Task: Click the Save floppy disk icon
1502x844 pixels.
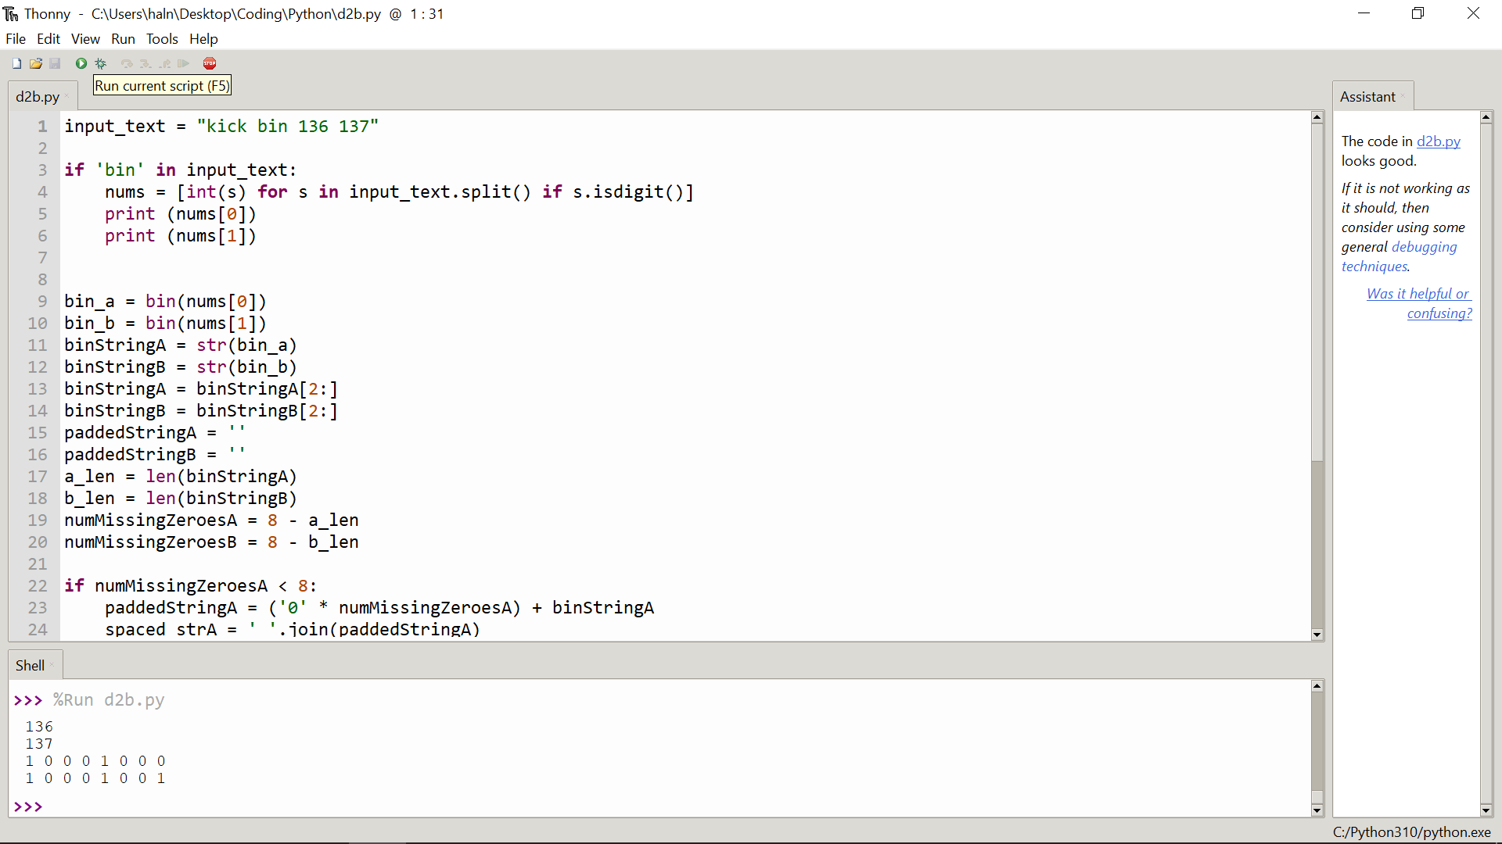Action: tap(55, 63)
